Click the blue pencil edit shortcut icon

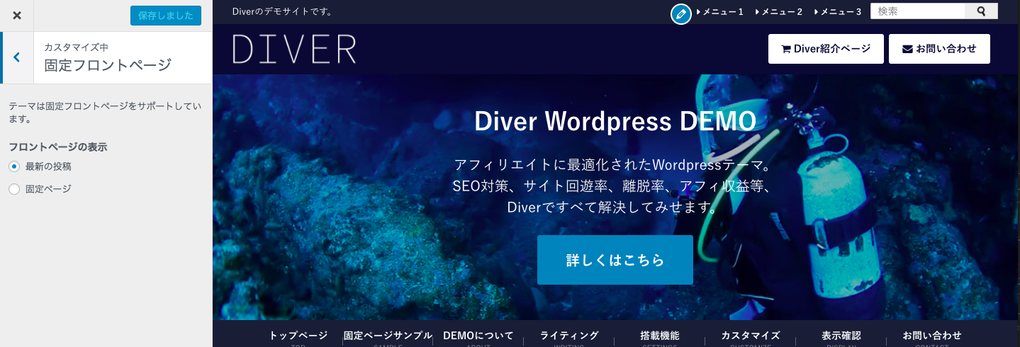680,13
